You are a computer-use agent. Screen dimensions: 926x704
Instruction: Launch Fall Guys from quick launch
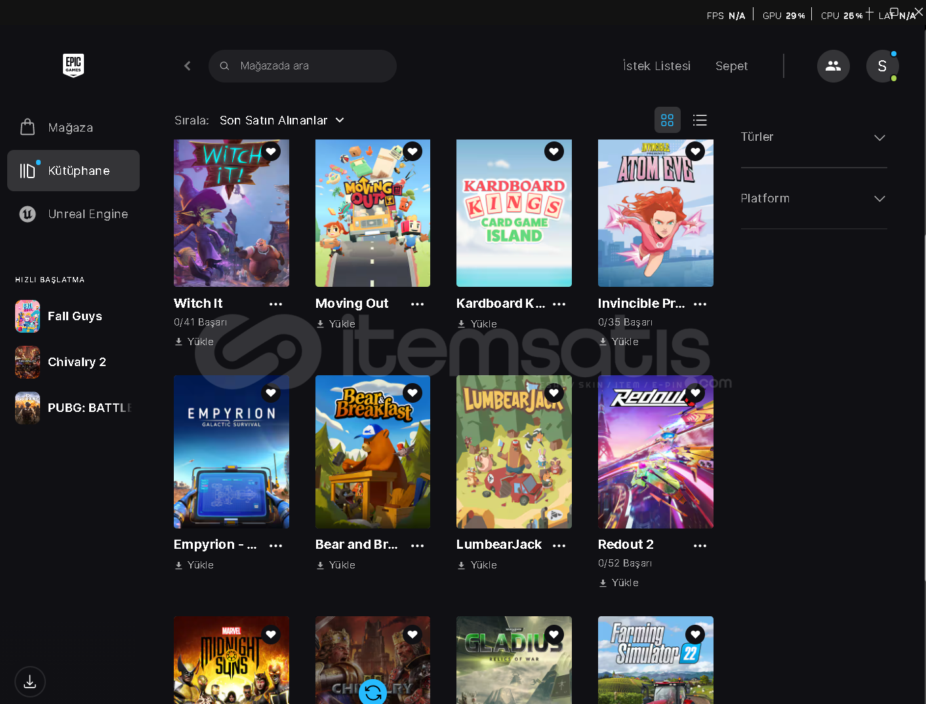coord(73,316)
